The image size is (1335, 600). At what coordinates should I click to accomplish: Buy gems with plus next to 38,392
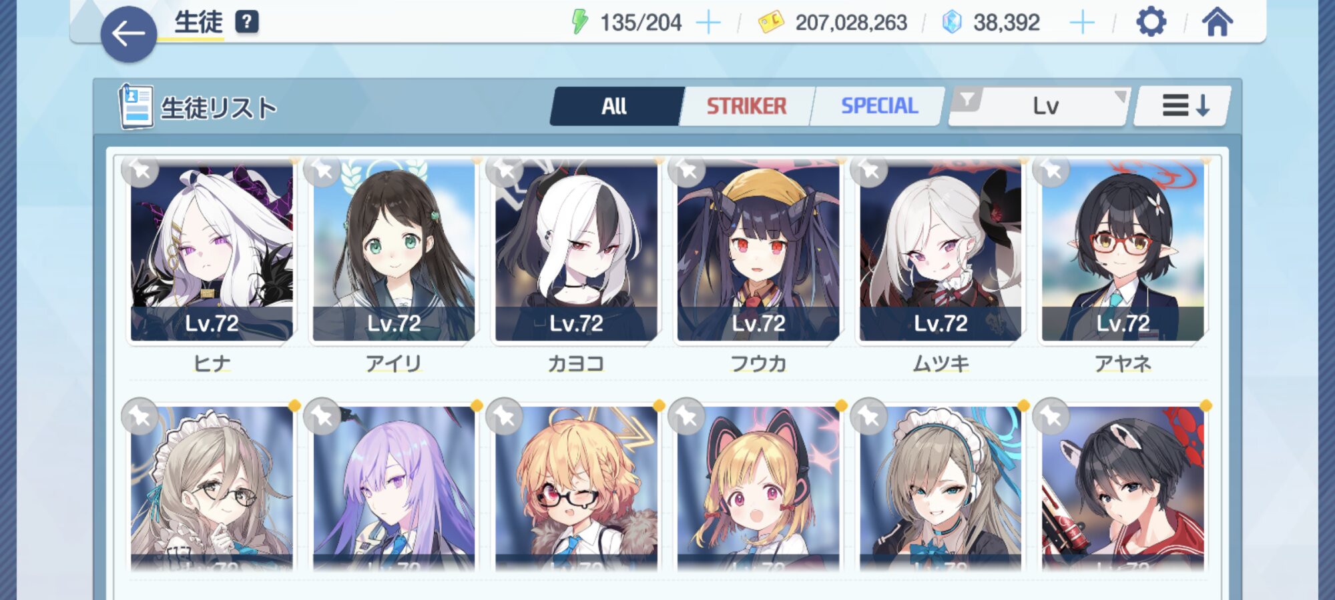click(x=1082, y=23)
